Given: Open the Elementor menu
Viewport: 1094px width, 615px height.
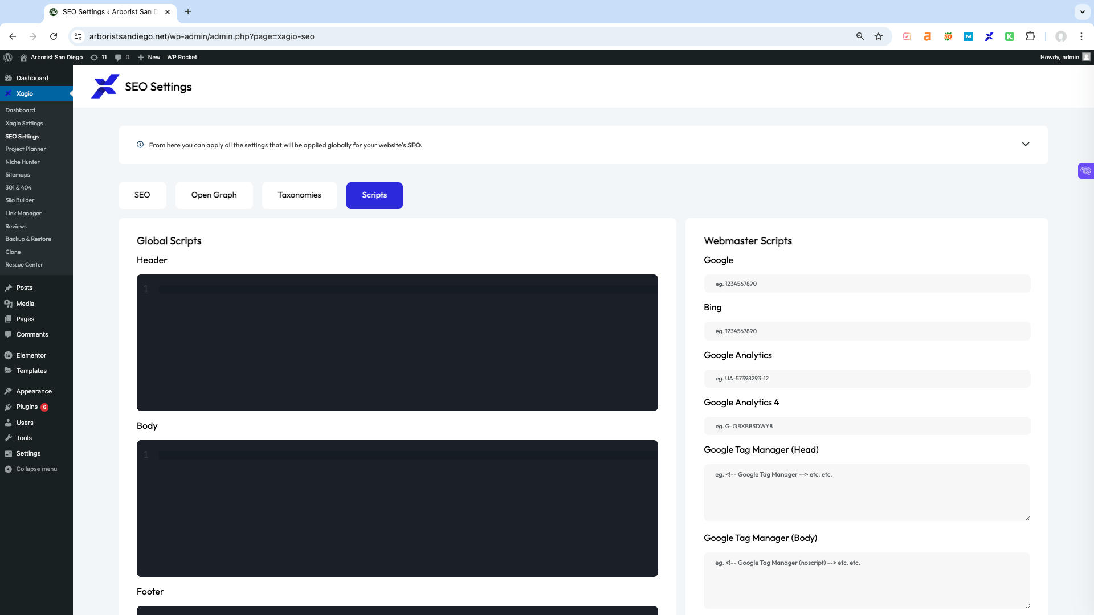Looking at the screenshot, I should tap(31, 355).
